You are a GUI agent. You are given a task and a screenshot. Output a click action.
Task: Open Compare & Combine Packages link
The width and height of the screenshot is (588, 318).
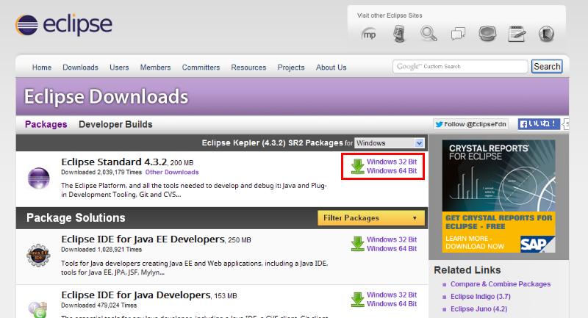[501, 284]
